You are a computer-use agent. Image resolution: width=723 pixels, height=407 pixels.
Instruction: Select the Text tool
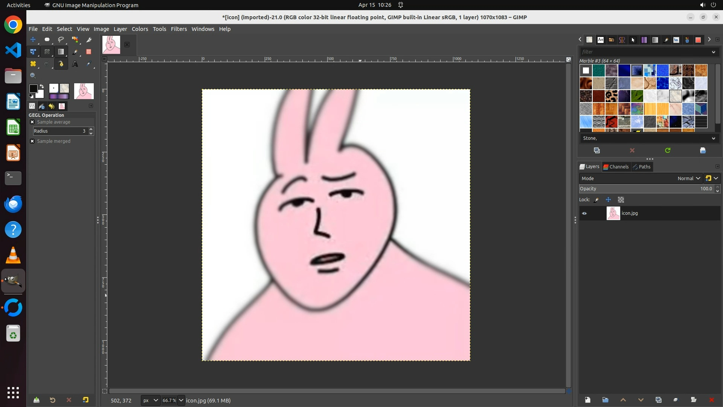point(75,64)
